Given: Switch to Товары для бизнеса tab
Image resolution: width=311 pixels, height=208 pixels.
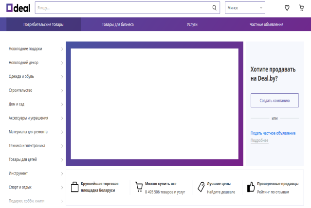Looking at the screenshot, I should click(118, 24).
